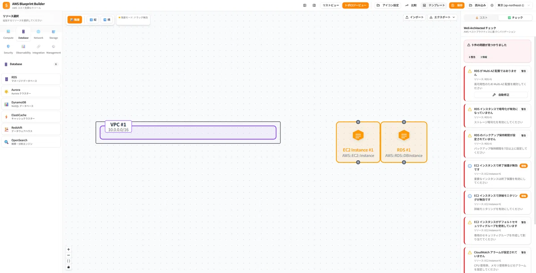This screenshot has height=273, width=536.
Task: Select the Network category icon
Action: (x=38, y=34)
